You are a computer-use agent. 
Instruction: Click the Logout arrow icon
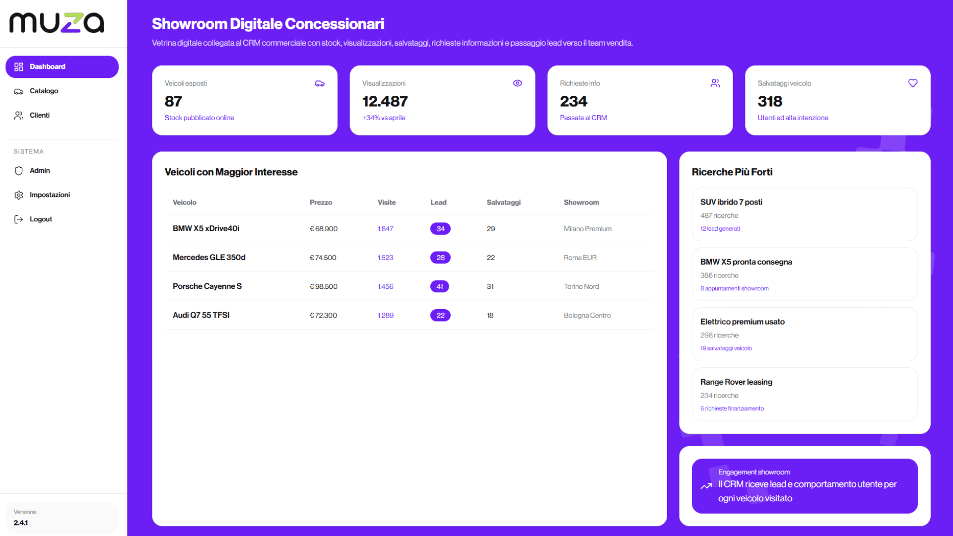tap(19, 219)
